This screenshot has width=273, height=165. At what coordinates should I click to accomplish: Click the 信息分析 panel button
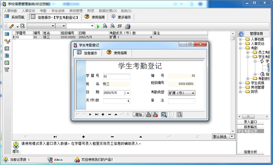click(250, 152)
